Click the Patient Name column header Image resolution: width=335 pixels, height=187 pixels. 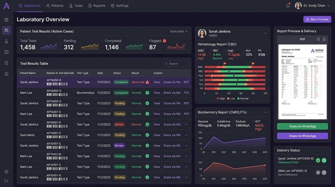[28, 73]
